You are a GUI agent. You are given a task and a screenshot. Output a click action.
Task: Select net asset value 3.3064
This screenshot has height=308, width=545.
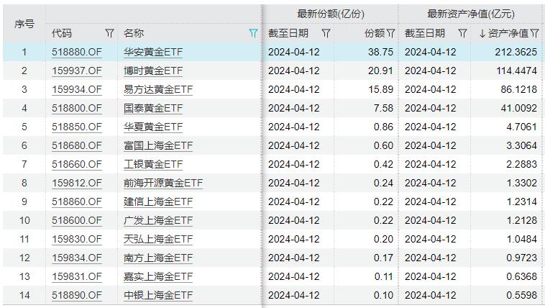click(x=522, y=146)
